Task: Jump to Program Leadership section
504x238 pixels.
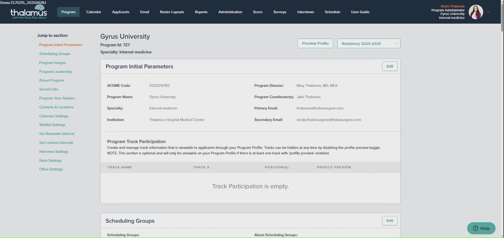Action: point(56,72)
